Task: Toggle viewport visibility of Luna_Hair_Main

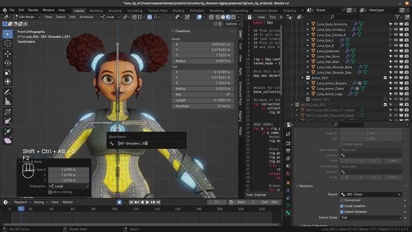Action: coord(396,62)
